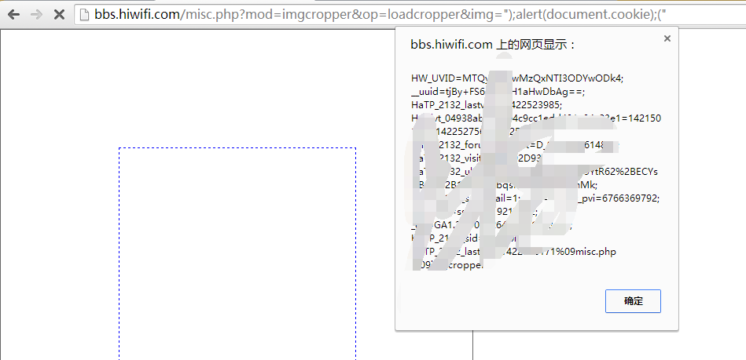Viewport: 746px width, 360px height.
Task: Focus the address bar URL field
Action: 410,15
